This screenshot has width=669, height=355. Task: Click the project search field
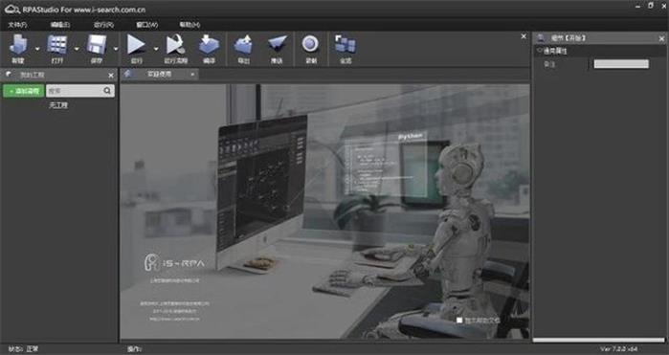click(80, 91)
